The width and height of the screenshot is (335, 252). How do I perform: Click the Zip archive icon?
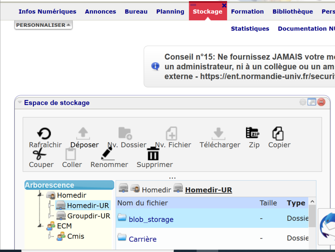click(253, 133)
